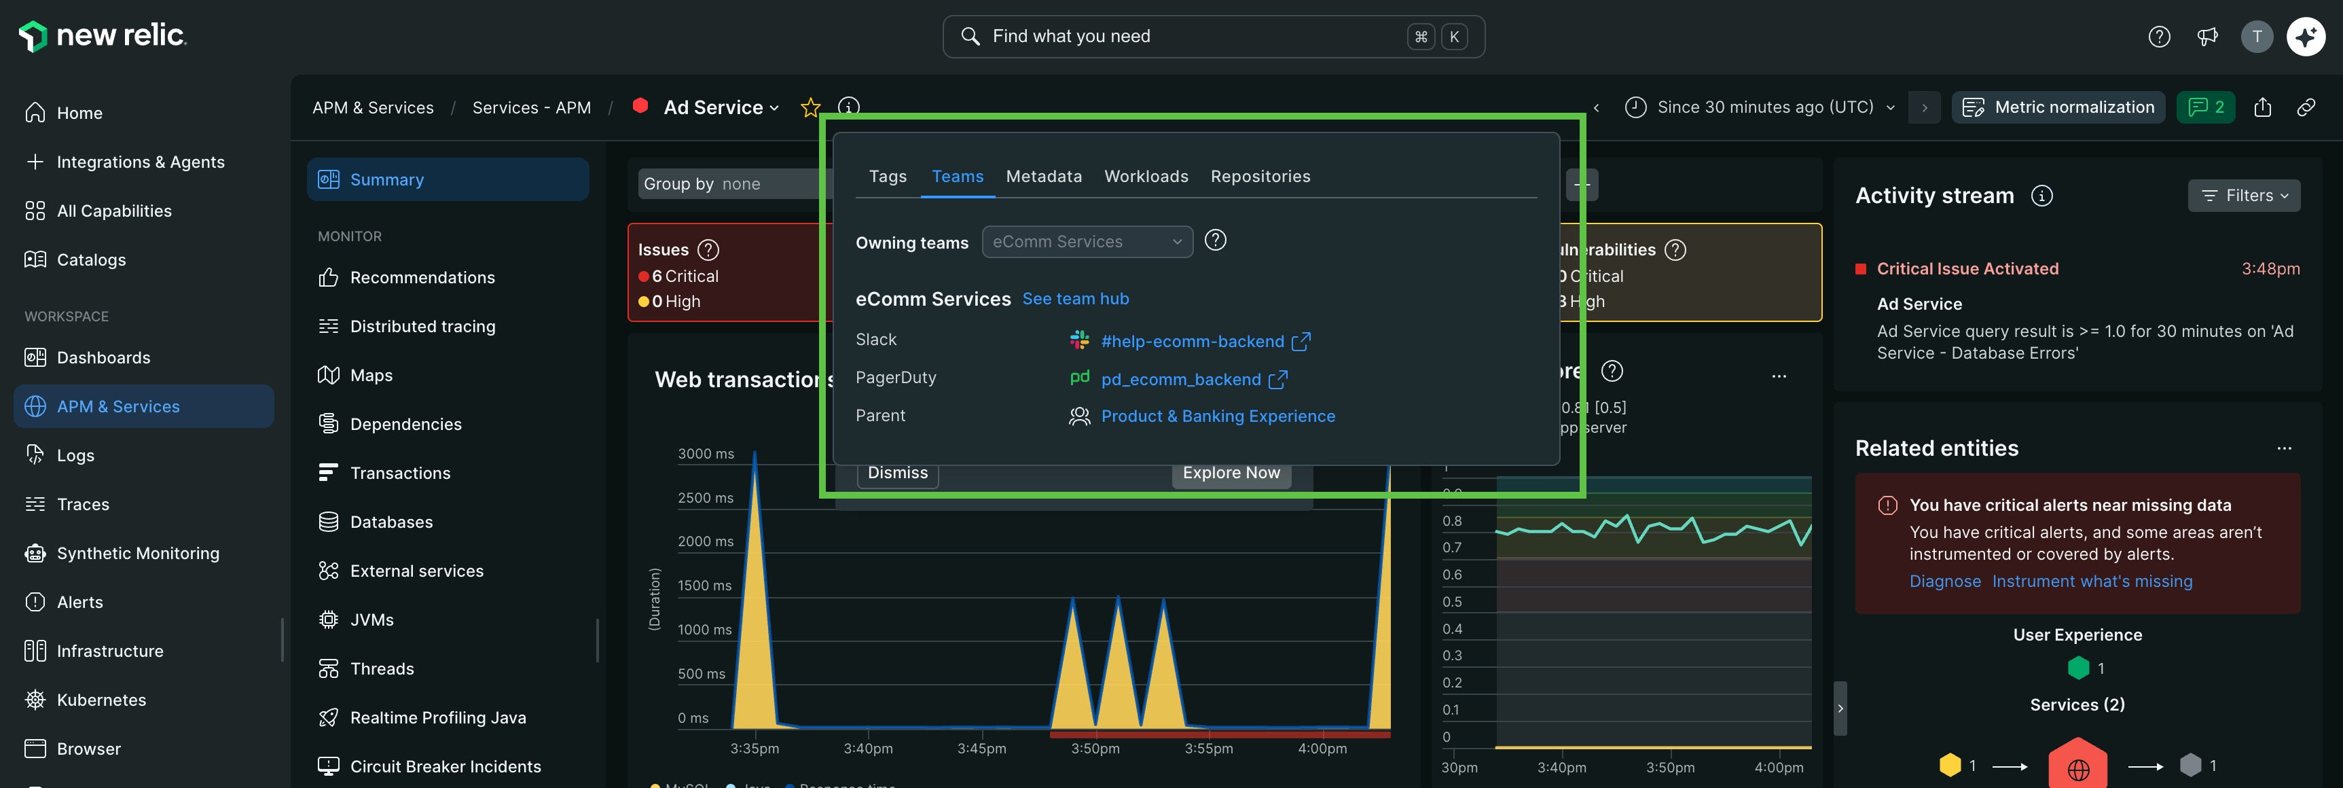Image resolution: width=2343 pixels, height=788 pixels.
Task: Click the Diagnose link in alerts card
Action: point(1944,581)
